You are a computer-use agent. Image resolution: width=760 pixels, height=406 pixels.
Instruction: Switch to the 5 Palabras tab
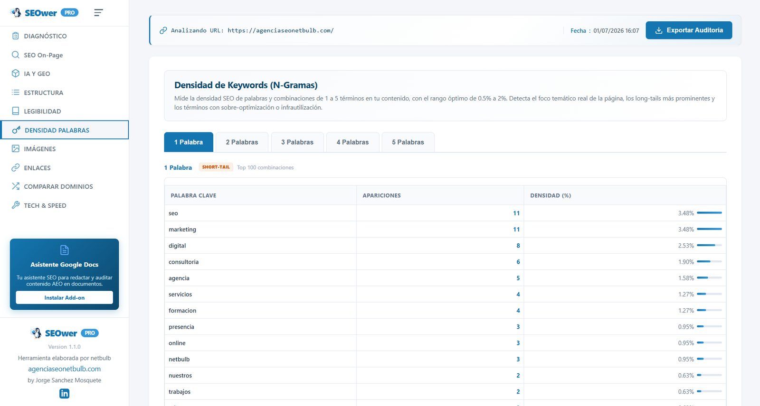408,142
